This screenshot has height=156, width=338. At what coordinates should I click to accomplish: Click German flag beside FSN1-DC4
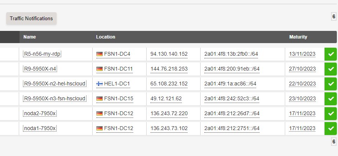coord(100,54)
